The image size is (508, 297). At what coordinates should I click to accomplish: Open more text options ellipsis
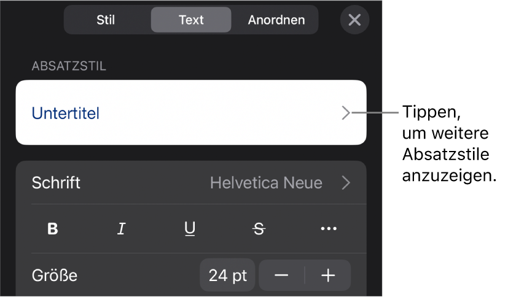tap(329, 229)
